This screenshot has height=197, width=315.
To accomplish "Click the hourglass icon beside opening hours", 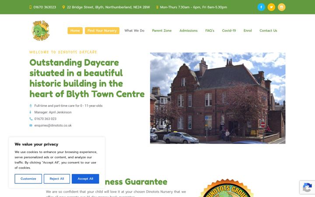I will click(157, 7).
